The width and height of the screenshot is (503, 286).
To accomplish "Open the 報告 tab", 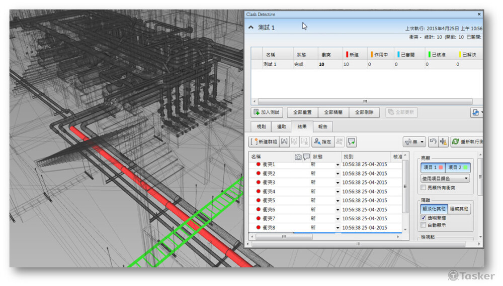I will tap(322, 127).
